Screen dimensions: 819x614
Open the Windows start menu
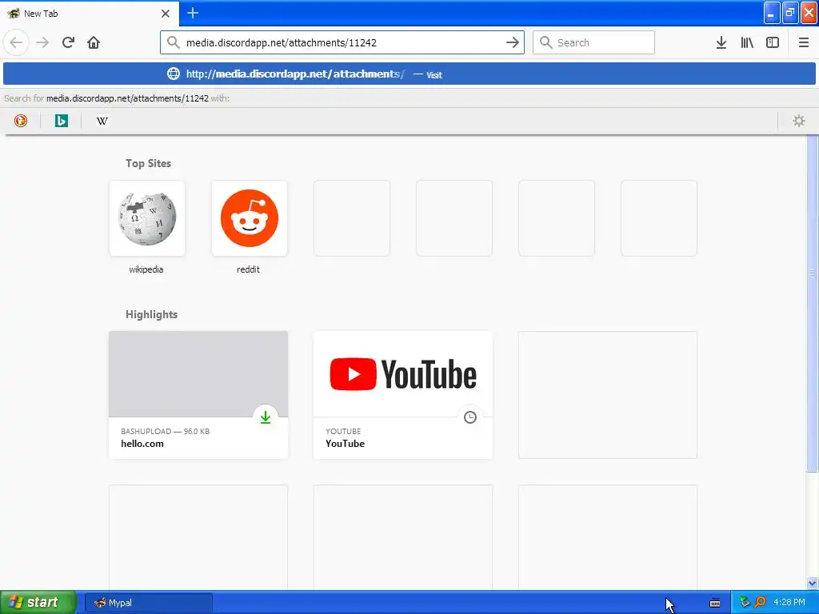click(x=38, y=602)
